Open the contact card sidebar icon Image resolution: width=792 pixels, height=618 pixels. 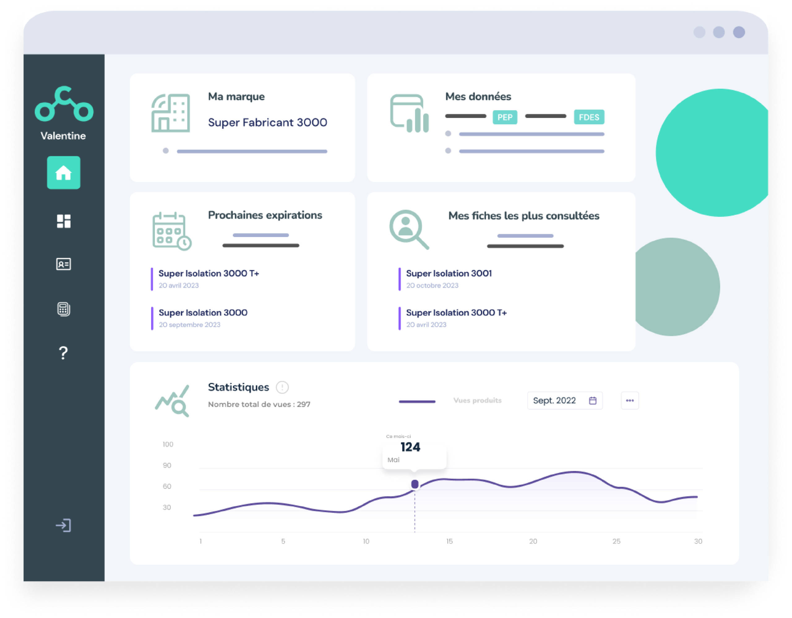[x=63, y=264]
